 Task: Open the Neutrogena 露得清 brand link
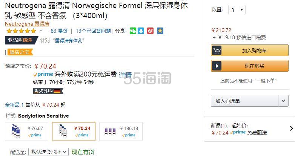[x=27, y=24]
